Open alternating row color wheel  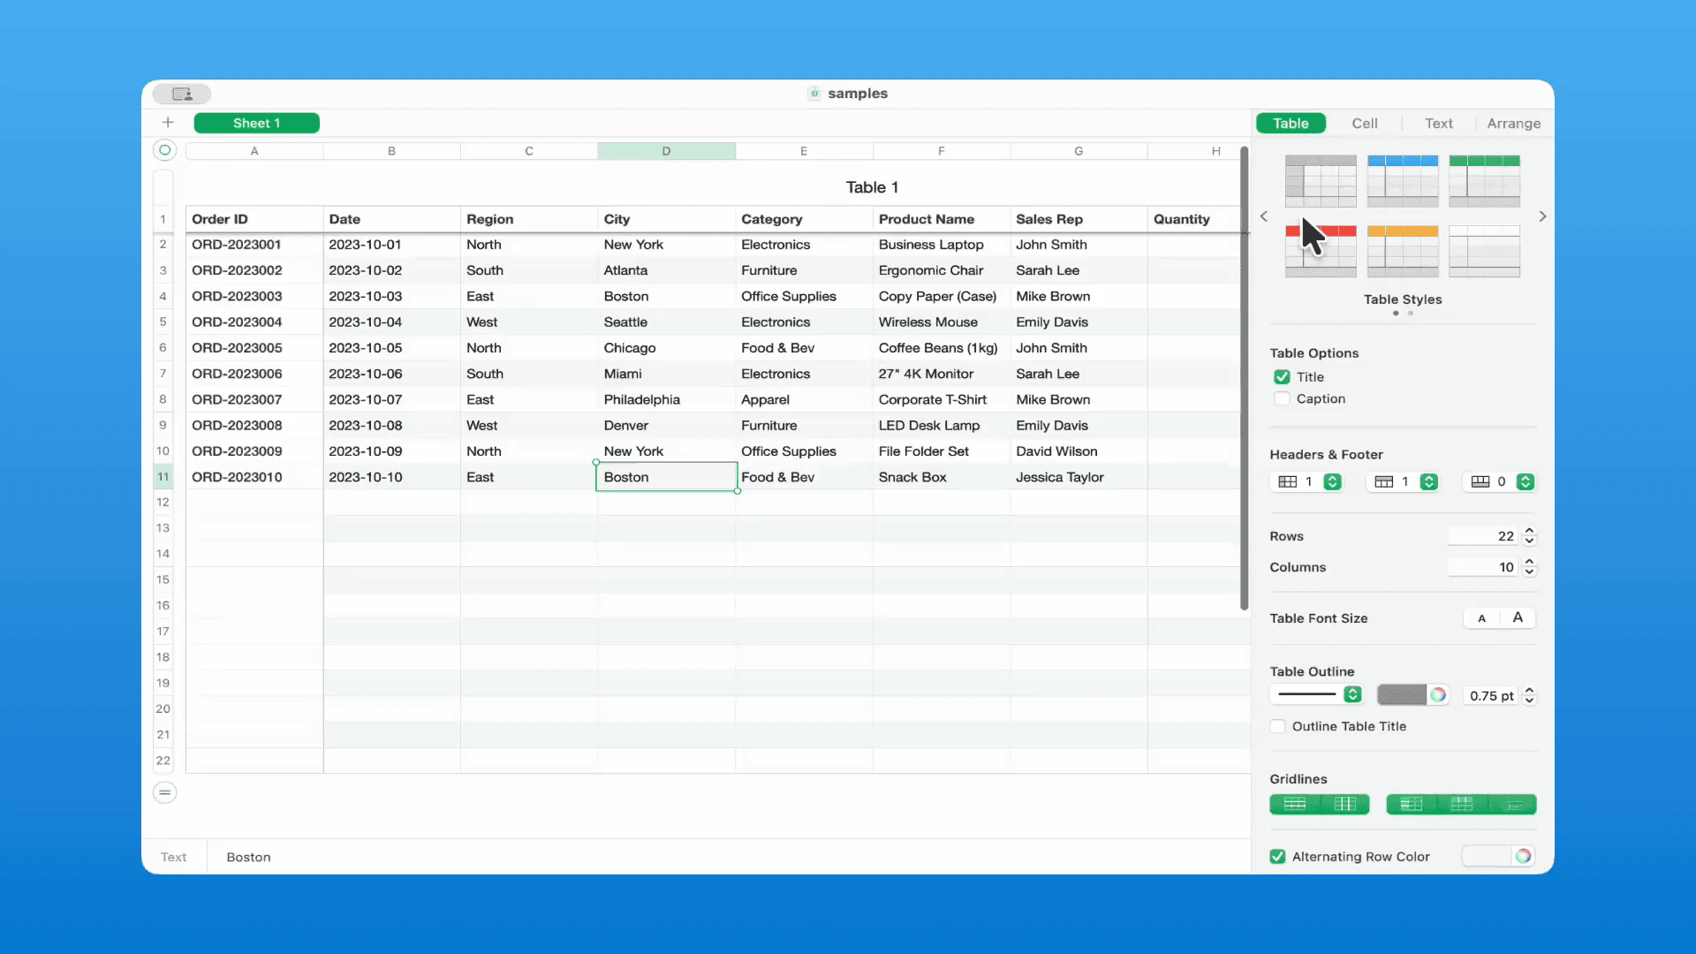click(1523, 856)
